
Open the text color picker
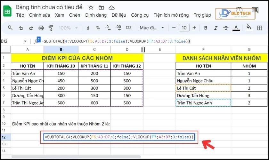tap(236, 28)
